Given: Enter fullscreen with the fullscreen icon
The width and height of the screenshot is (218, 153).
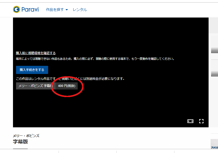Looking at the screenshot, I should coord(201,121).
